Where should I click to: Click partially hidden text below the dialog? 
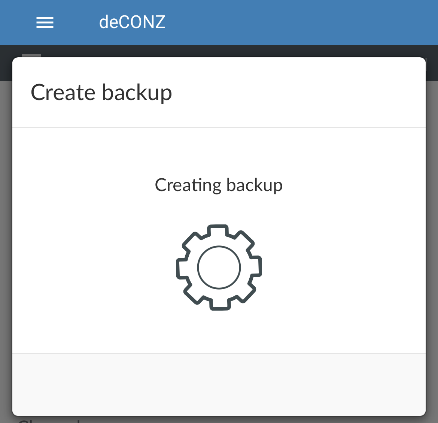click(x=49, y=420)
